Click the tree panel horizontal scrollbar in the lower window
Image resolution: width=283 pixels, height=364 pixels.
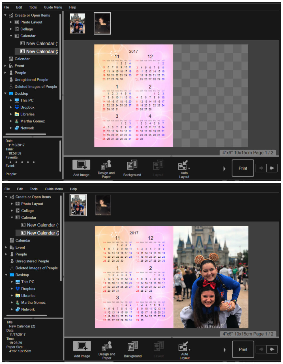[x=27, y=316]
